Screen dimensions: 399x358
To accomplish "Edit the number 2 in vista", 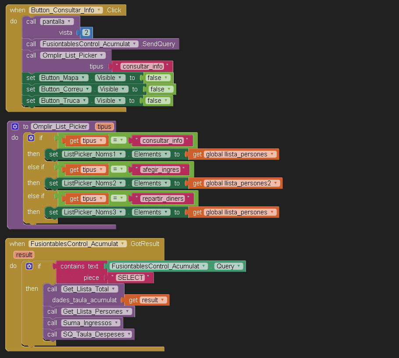I will tap(86, 33).
